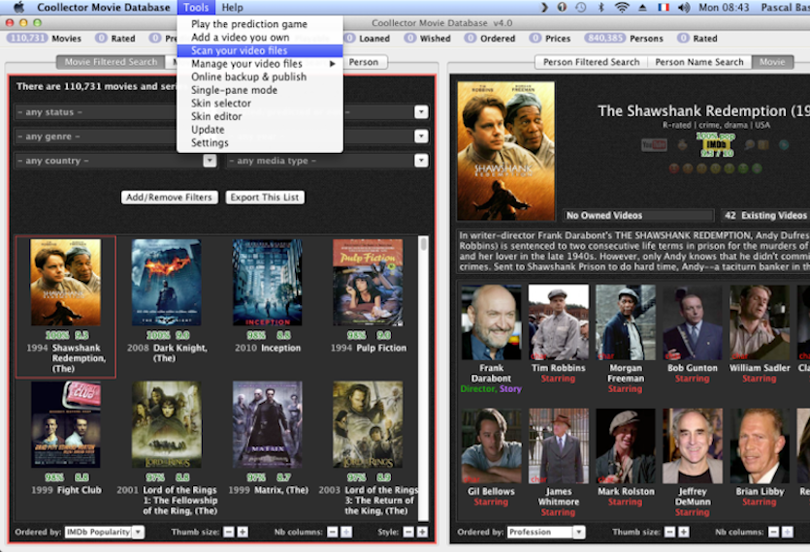Open the Wi-Fi status menu
Screen dimensions: 810x552
coord(622,7)
